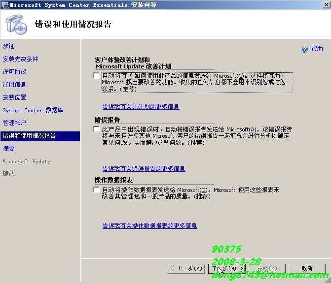This screenshot has height=284, width=331.
Task: Select 欢迎 step in sidebar
Action: (9, 46)
